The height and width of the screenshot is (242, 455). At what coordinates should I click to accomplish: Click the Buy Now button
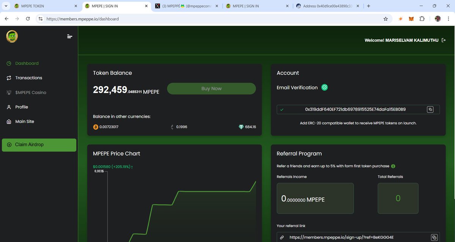click(211, 88)
